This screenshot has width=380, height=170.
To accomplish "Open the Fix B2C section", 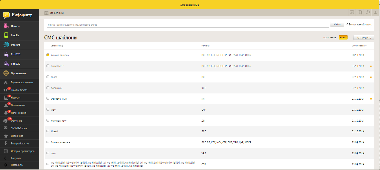I will 20,64.
